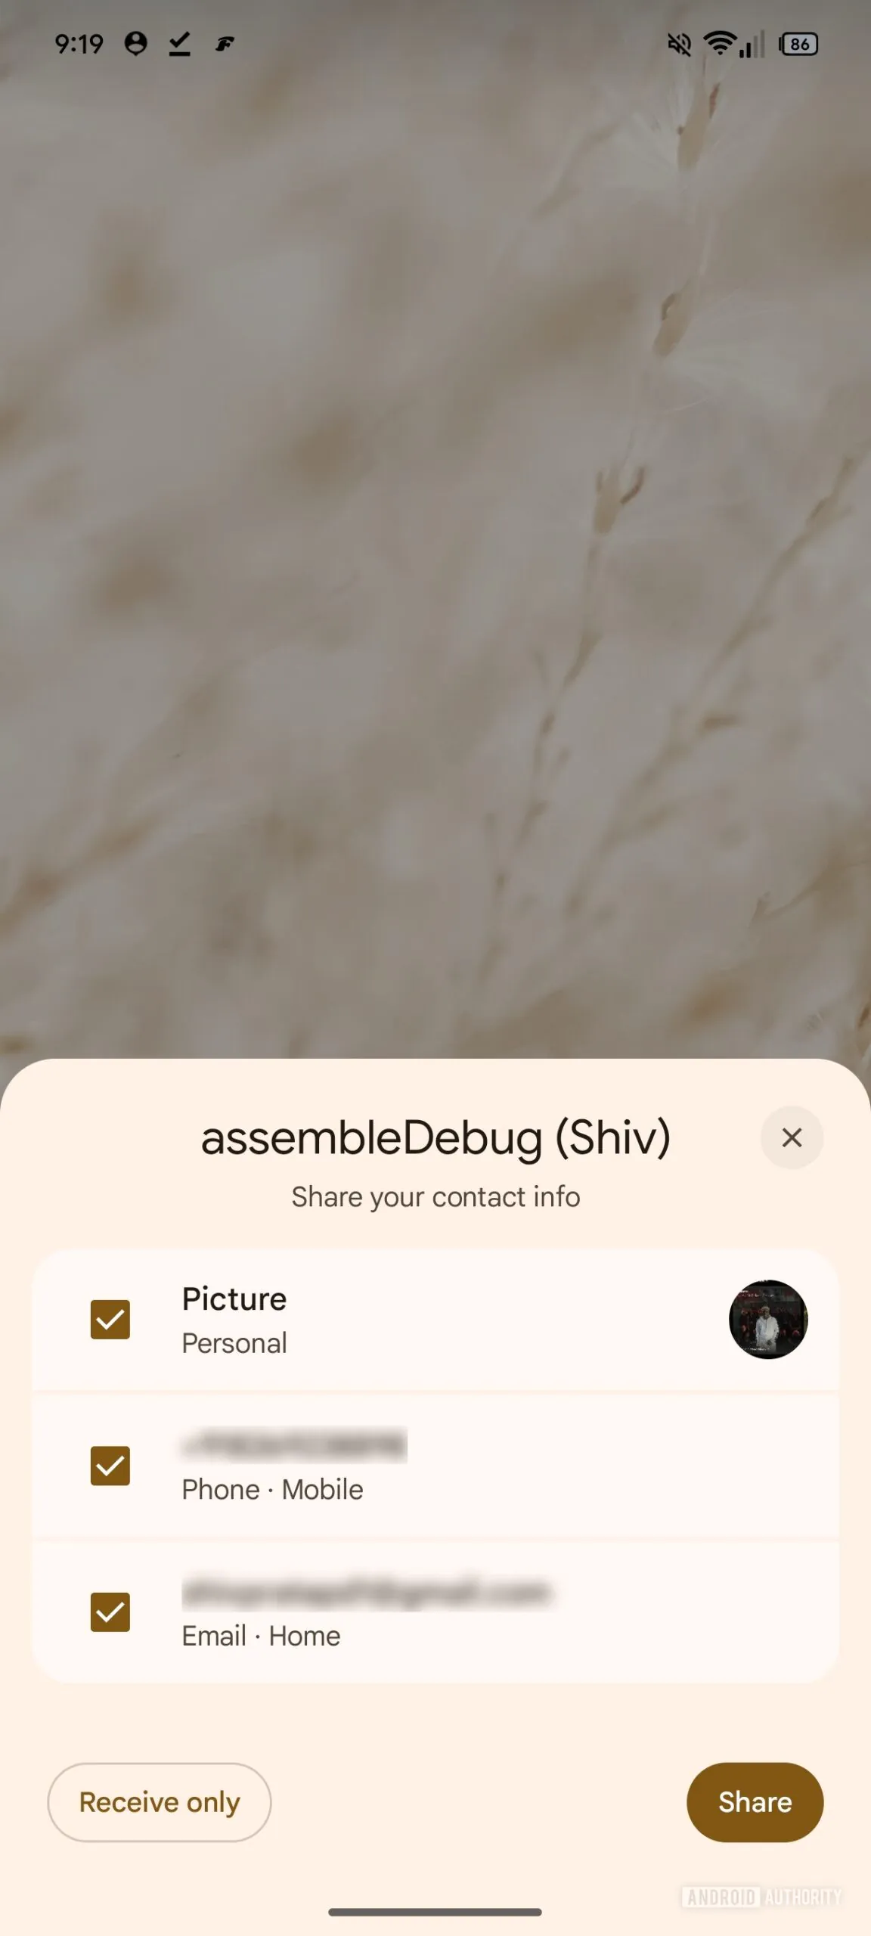871x1936 pixels.
Task: Tap the muted sound status icon
Action: point(679,45)
